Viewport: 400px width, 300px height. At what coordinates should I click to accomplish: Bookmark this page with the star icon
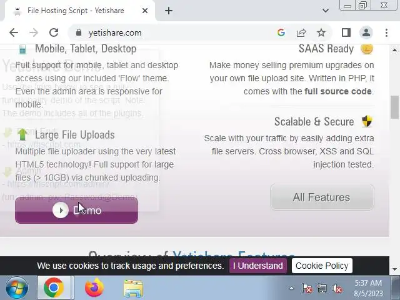coord(321,32)
